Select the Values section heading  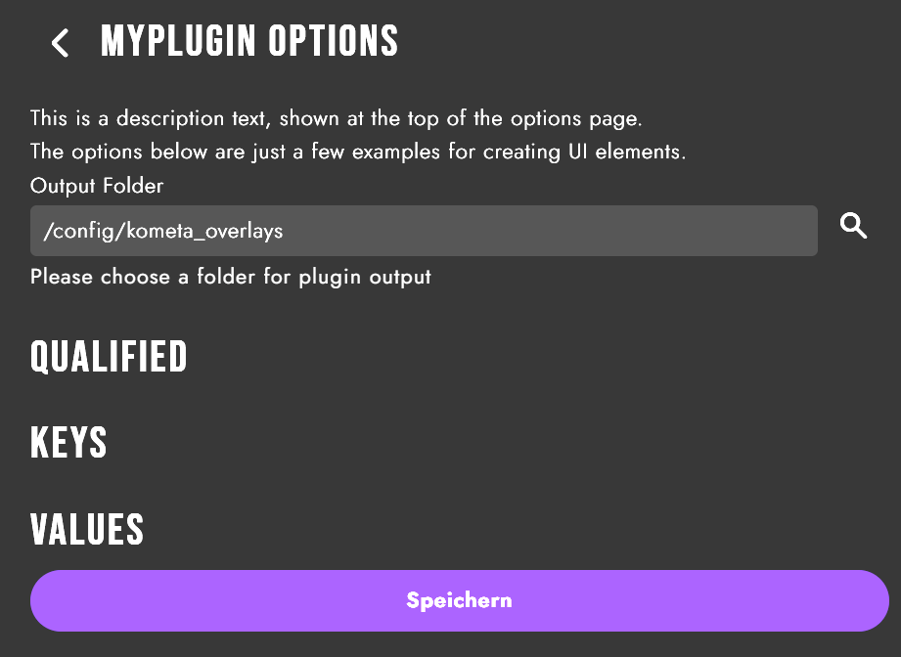[87, 529]
